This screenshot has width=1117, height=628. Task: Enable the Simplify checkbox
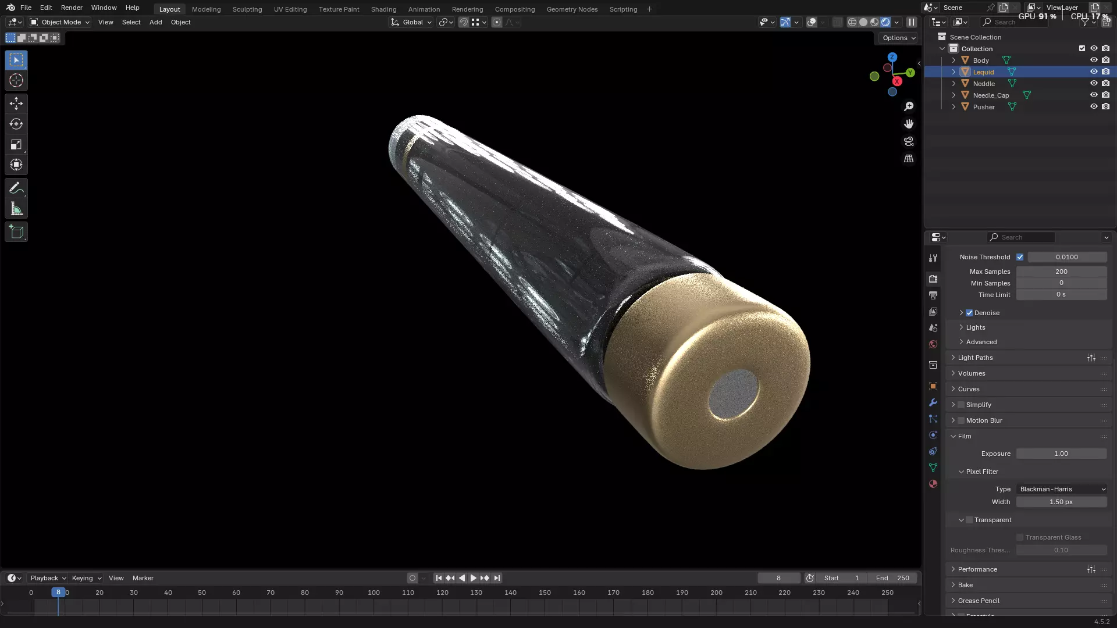click(961, 405)
